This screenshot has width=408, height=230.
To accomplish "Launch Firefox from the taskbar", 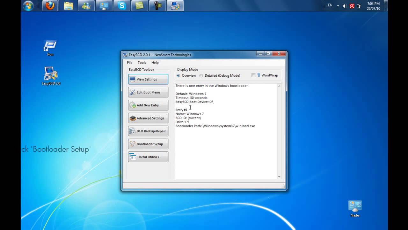I will point(50,6).
